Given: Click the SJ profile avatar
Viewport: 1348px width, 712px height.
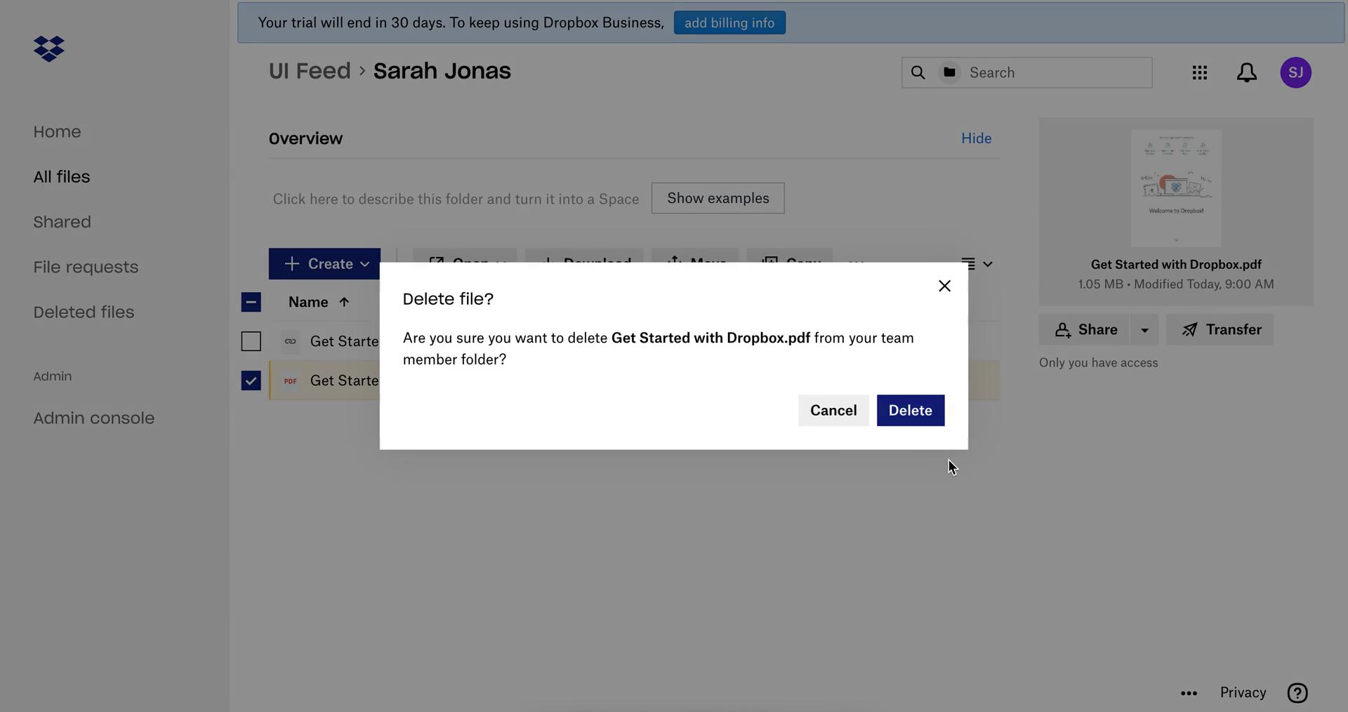Looking at the screenshot, I should pos(1296,72).
